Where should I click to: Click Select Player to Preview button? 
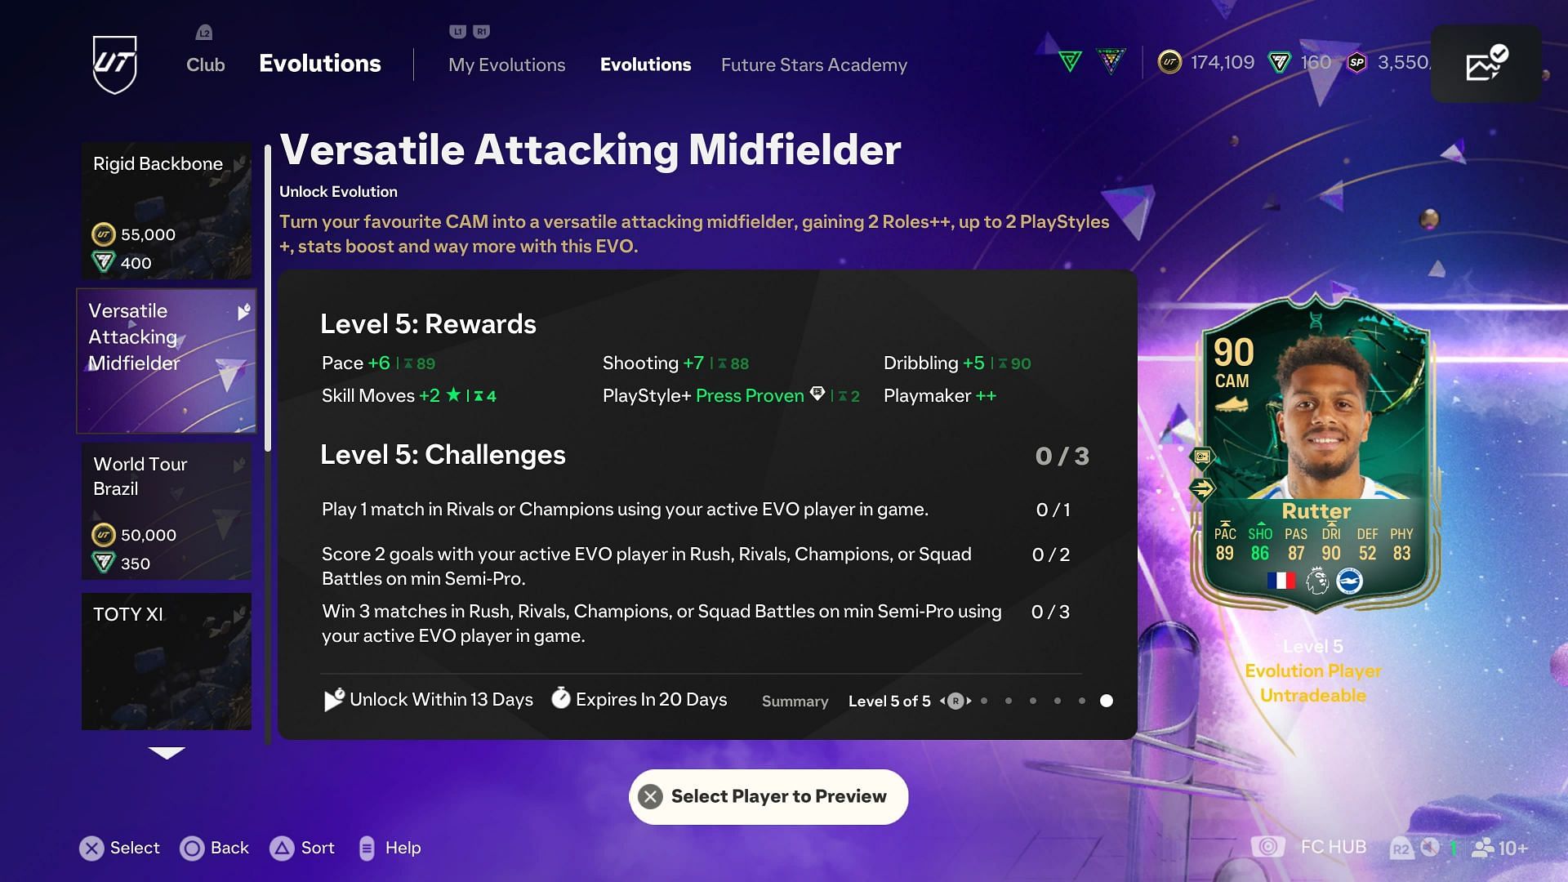click(768, 796)
